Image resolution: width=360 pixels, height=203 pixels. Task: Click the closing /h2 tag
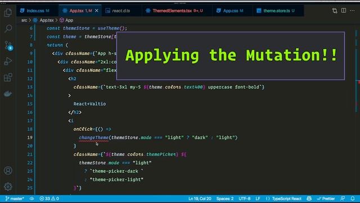pyautogui.click(x=75, y=112)
